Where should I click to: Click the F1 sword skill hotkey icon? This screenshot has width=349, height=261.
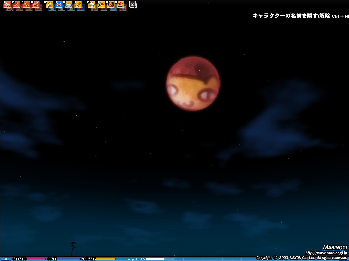pos(7,5)
